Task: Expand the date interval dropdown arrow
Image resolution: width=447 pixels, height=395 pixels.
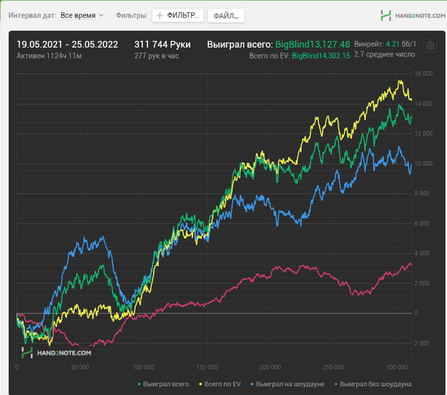Action: [x=101, y=16]
